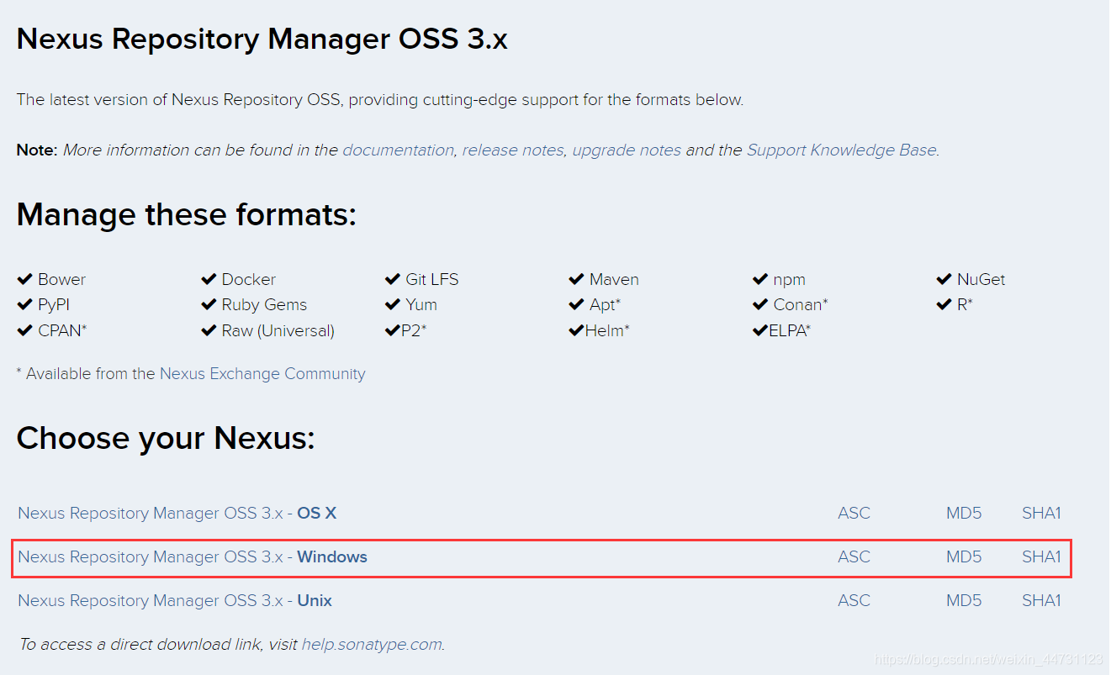Click the checkmark beside Ruby Gems
This screenshot has height=675, width=1111.
point(209,304)
